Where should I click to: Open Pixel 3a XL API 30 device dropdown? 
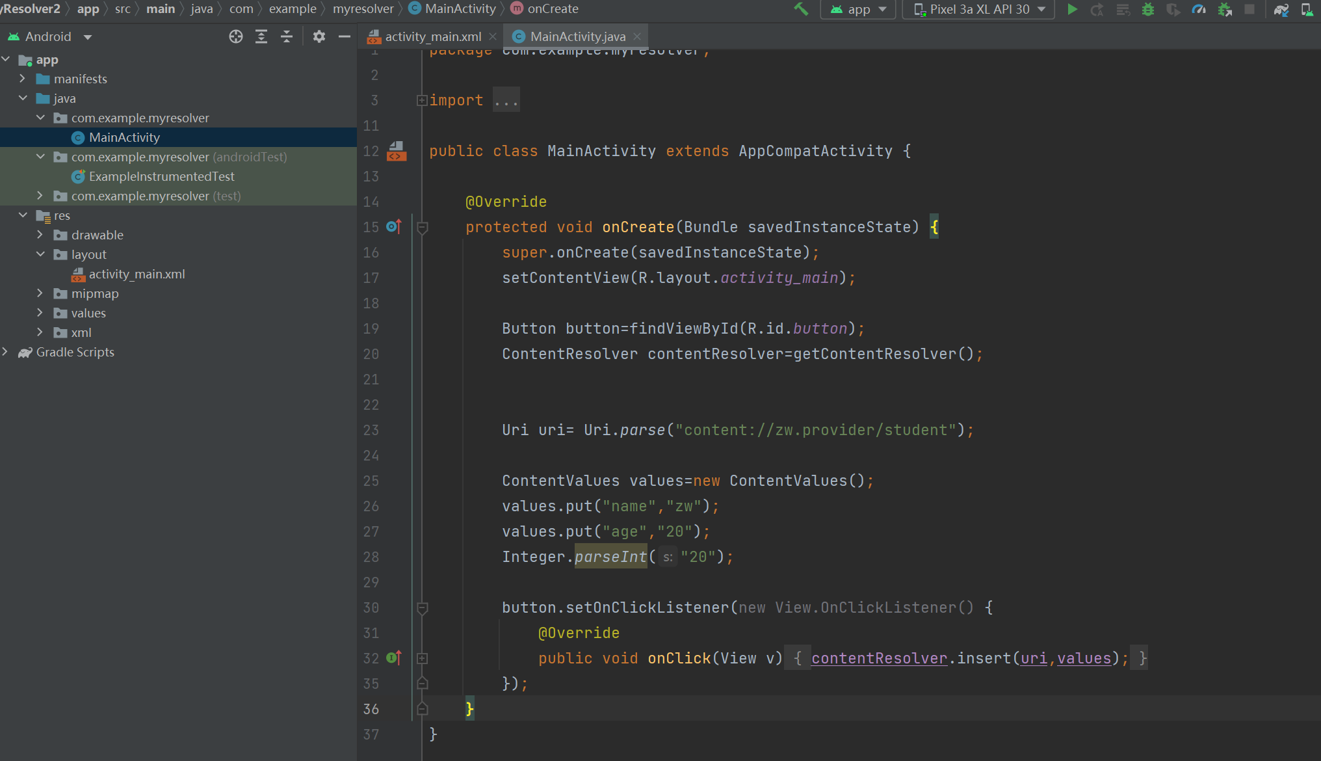pos(979,9)
